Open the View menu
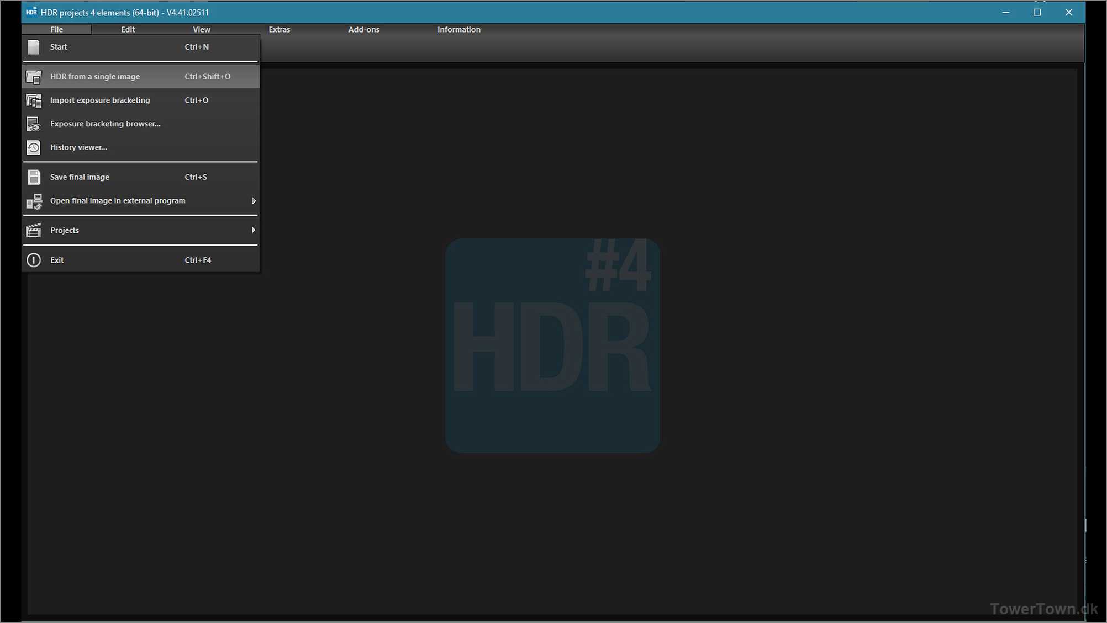 [x=201, y=30]
